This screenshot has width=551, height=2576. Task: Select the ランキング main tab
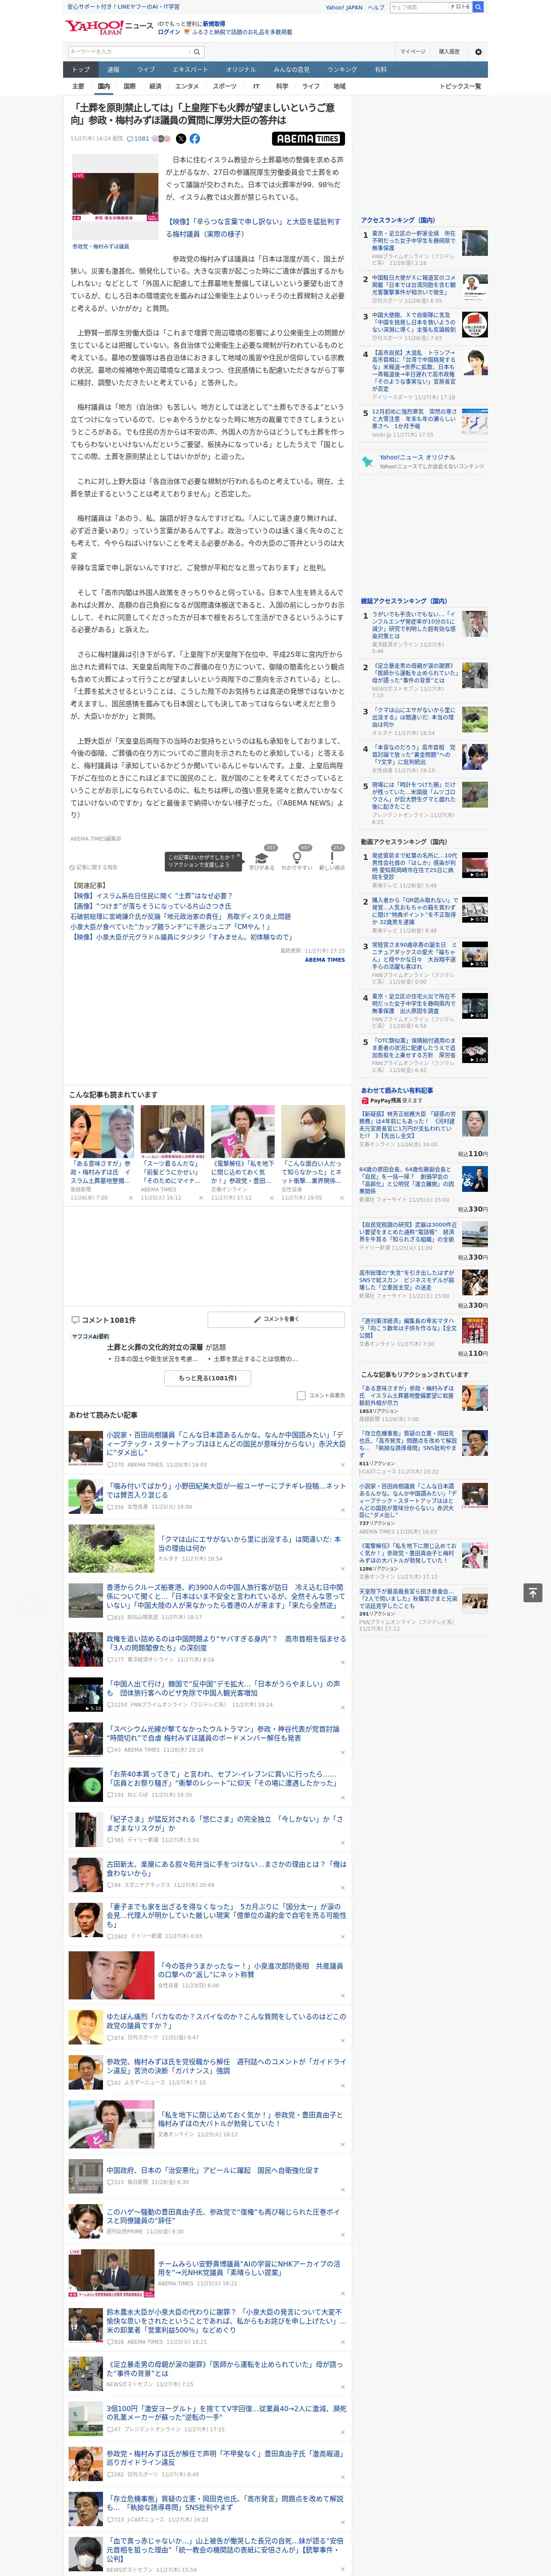(342, 70)
